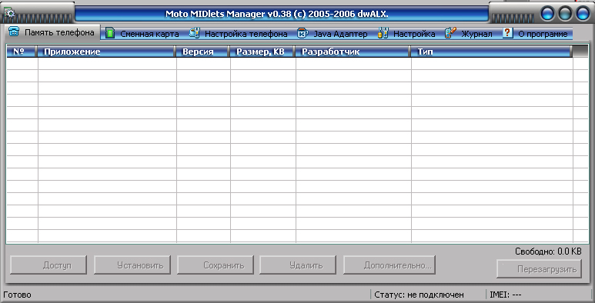Viewport: 595px width, 303px height.
Task: Click the Настройка телефона tab icon
Action: point(194,33)
